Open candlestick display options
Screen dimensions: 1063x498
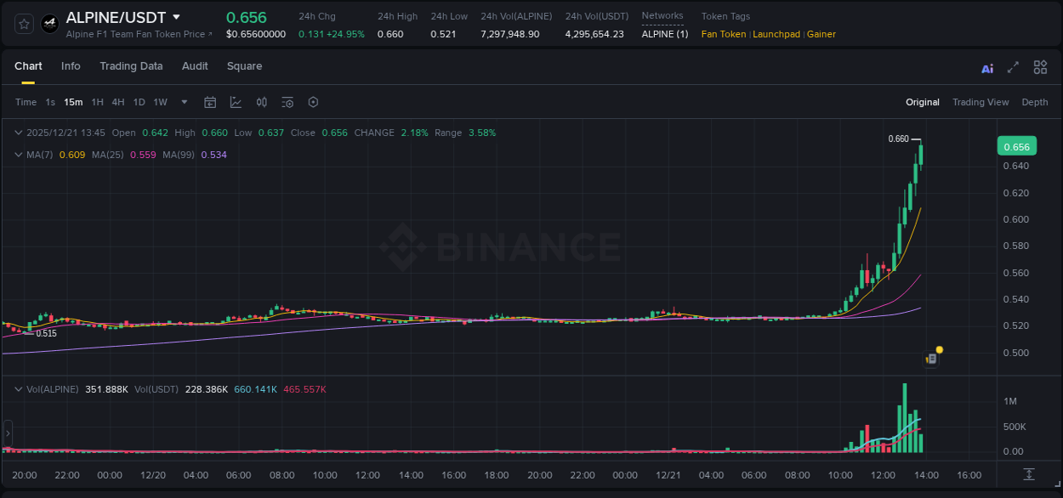point(261,102)
